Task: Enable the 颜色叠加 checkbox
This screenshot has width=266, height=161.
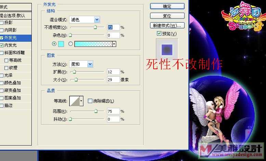Action: pos(1,83)
